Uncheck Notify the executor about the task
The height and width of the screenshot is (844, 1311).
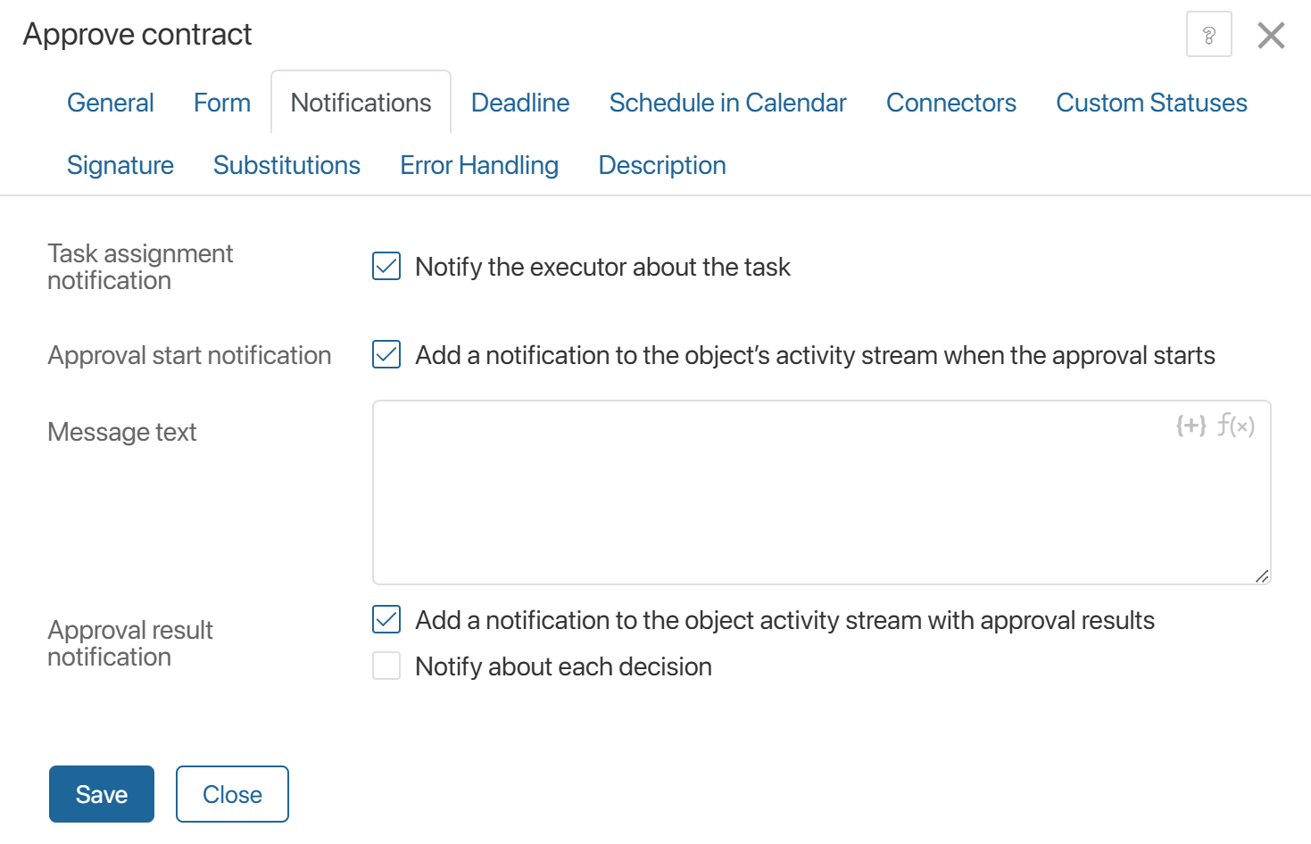pyautogui.click(x=386, y=266)
